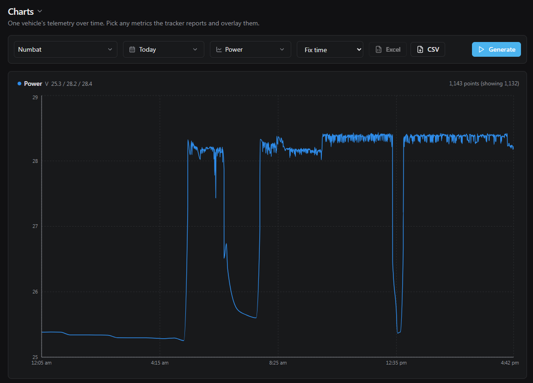Image resolution: width=533 pixels, height=383 pixels.
Task: Click the Today dropdown chevron arrow
Action: pos(195,49)
